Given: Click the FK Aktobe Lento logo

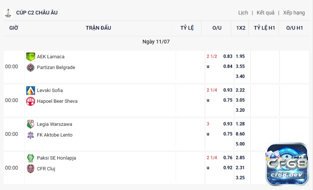Looking at the screenshot, I should click(31, 135).
